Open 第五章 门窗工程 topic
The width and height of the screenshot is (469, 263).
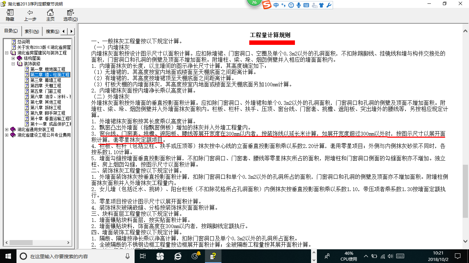[x=45, y=91]
